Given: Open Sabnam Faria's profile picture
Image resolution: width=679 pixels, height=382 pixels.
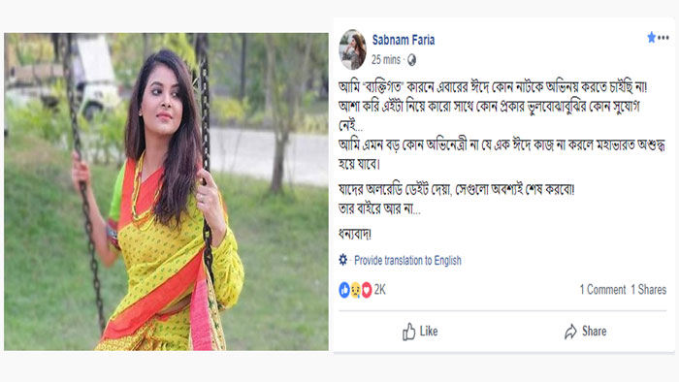Looking at the screenshot, I should [353, 49].
